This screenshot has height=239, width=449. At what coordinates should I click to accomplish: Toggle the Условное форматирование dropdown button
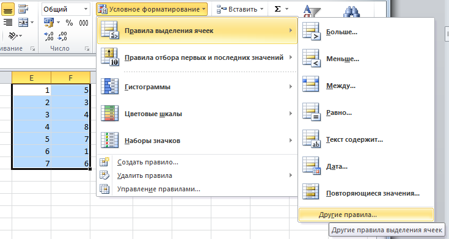[x=151, y=9]
